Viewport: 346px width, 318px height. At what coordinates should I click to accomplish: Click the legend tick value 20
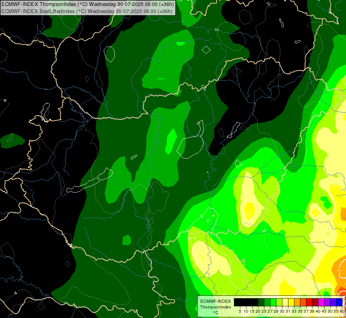[258, 311]
